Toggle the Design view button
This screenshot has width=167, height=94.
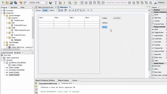(45, 10)
